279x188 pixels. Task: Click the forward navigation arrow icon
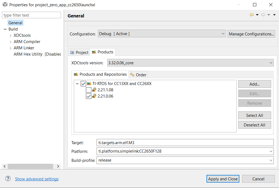263,15
